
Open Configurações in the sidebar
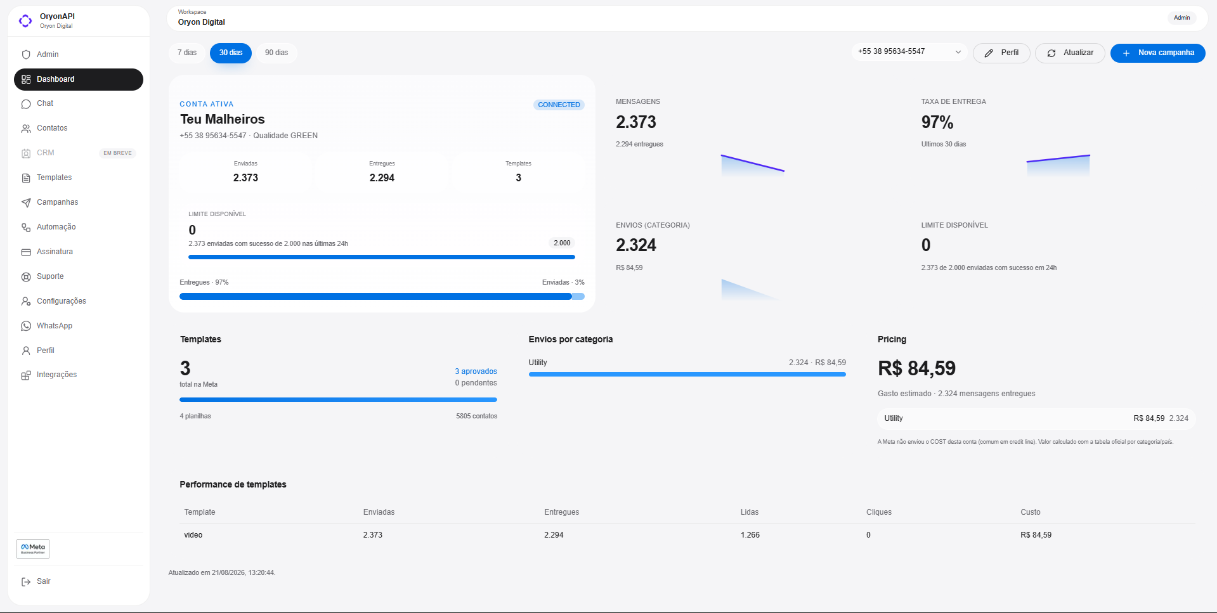click(79, 301)
